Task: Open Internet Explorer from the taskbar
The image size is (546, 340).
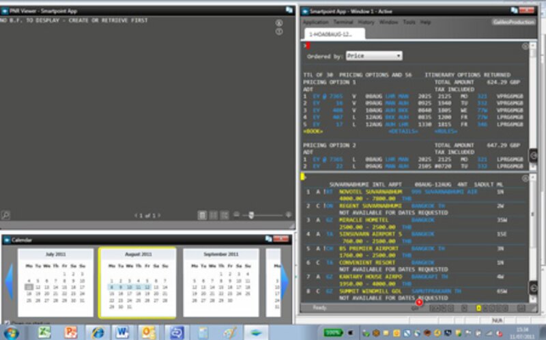Action: [x=97, y=332]
